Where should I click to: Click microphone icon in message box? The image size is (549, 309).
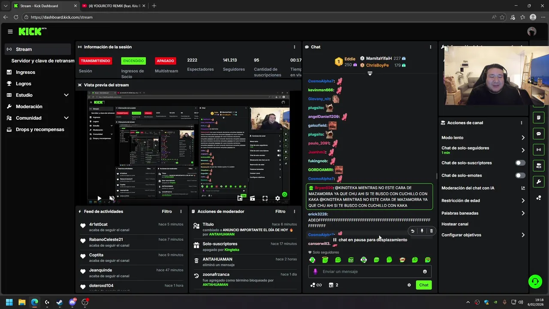click(315, 272)
